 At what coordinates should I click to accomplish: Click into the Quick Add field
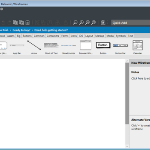[130, 23]
